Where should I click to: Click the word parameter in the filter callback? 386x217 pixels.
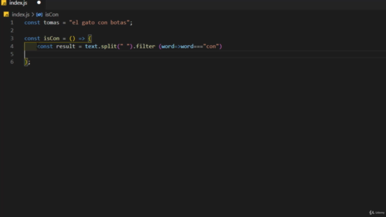[168, 46]
